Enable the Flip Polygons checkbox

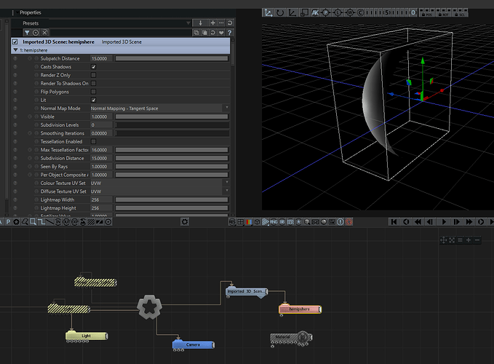pyautogui.click(x=94, y=92)
